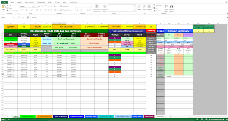Screen dimensions: 228x121
Task: Click the Fill Color bucket icon
Action: point(37,10)
